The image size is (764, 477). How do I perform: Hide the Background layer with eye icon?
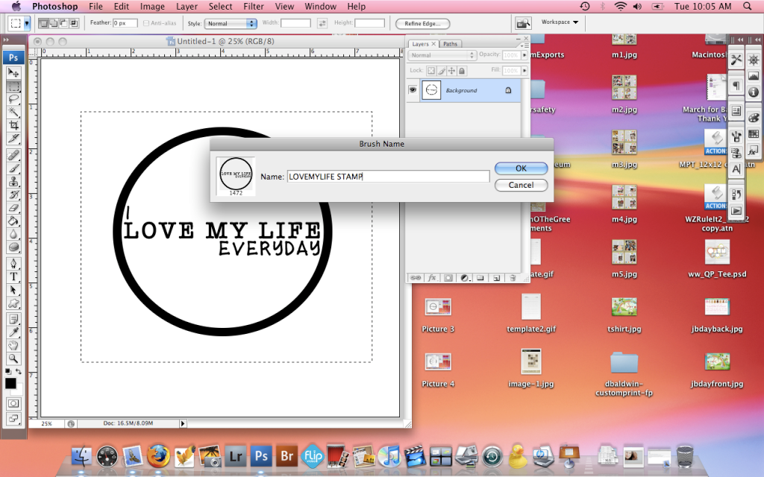click(x=412, y=90)
